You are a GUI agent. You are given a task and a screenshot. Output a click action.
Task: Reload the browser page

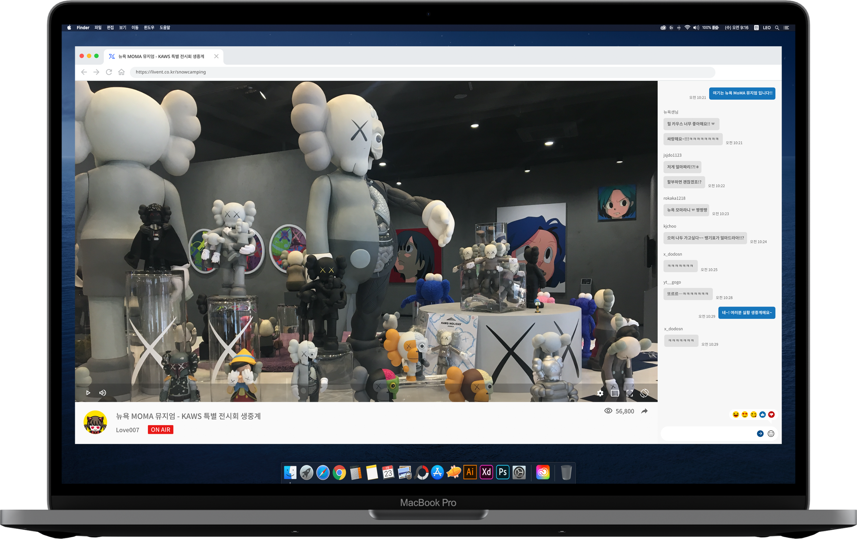(109, 72)
